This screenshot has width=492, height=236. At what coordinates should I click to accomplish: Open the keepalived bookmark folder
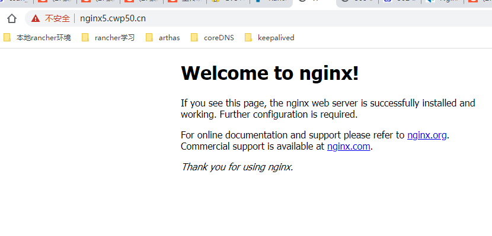[x=270, y=38]
